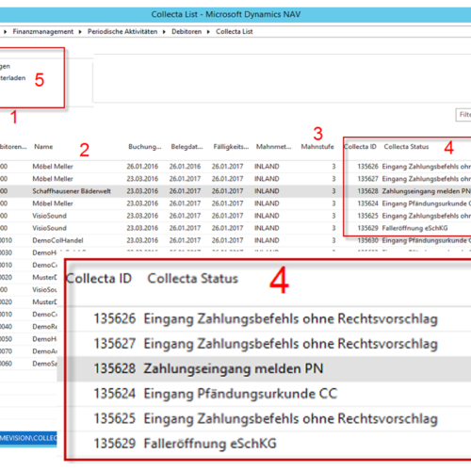471x471 pixels.
Task: Open Periodische Aktivitäten in the breadcrumb
Action: pos(122,32)
